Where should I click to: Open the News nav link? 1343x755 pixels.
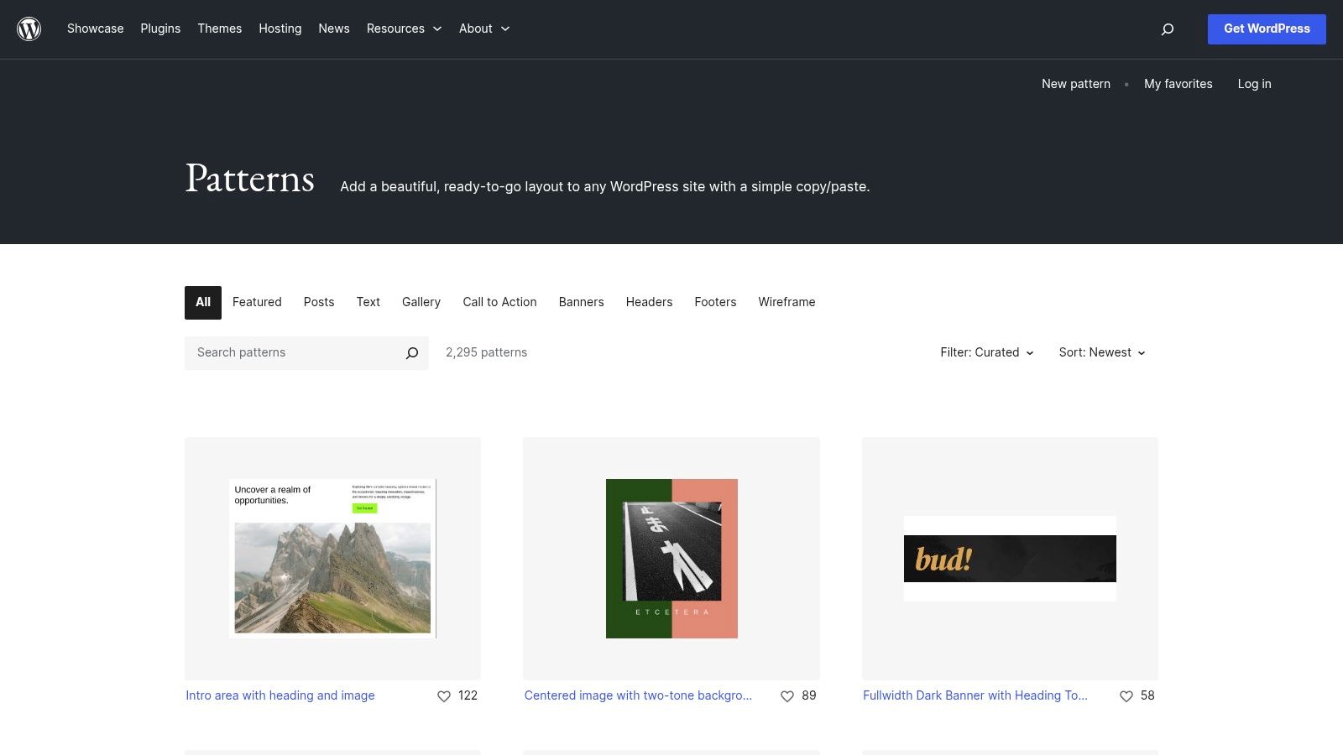[334, 29]
